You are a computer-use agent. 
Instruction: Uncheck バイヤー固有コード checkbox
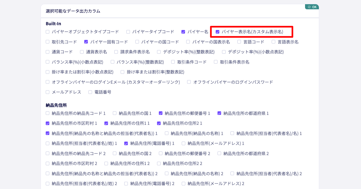tap(86, 42)
